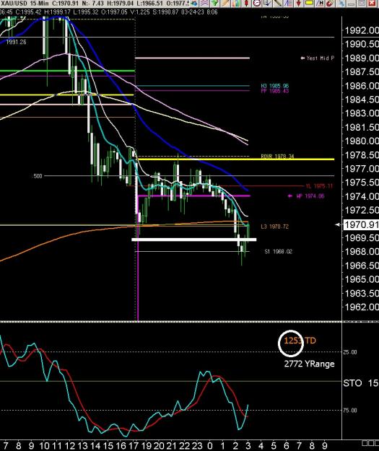
Task: Click the thick white horizontal support line
Action: tap(194, 240)
